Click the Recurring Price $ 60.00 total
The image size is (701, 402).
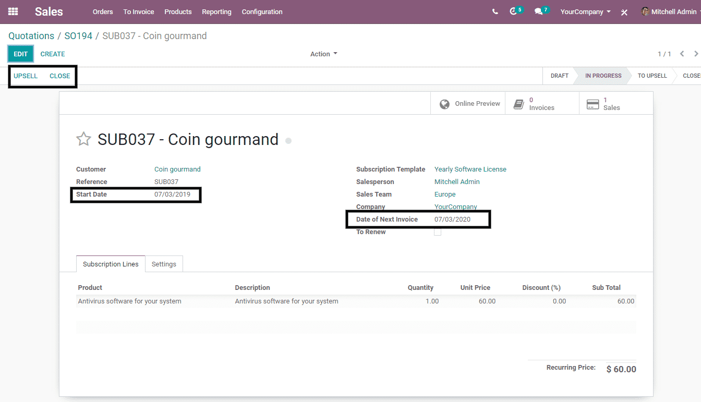[x=621, y=369]
